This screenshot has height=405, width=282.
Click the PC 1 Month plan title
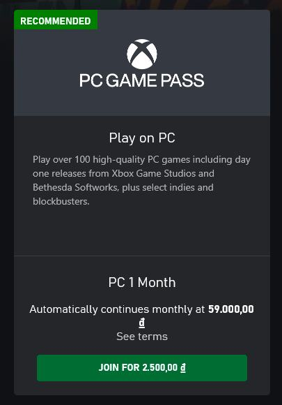[142, 282]
